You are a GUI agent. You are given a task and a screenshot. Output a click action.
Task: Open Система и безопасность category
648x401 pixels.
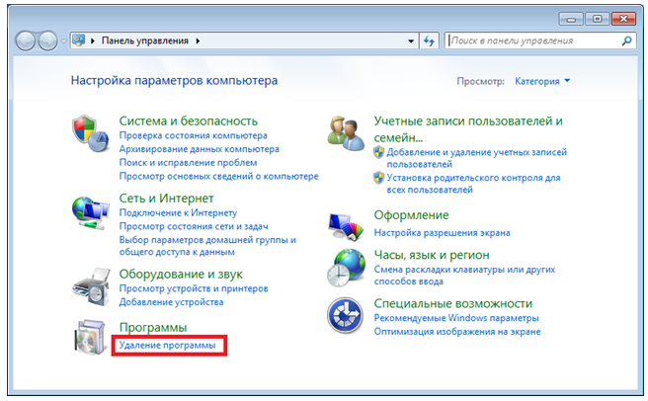(x=189, y=121)
